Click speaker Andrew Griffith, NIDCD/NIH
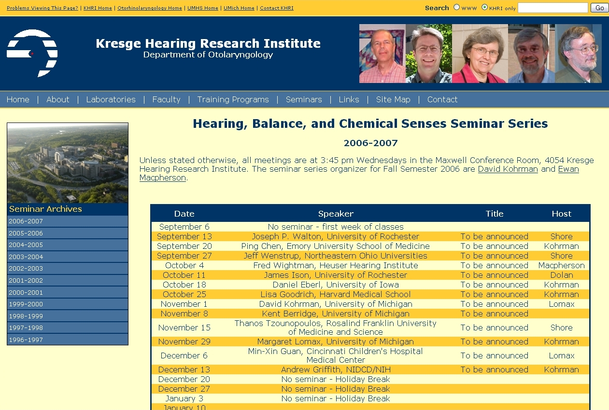The width and height of the screenshot is (609, 410). 336,369
